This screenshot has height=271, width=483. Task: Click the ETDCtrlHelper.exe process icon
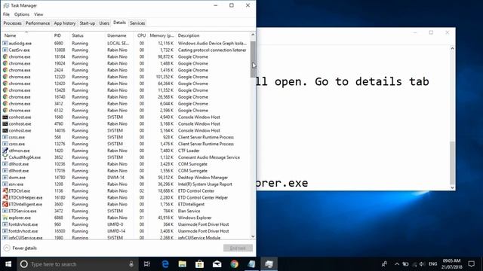point(5,197)
